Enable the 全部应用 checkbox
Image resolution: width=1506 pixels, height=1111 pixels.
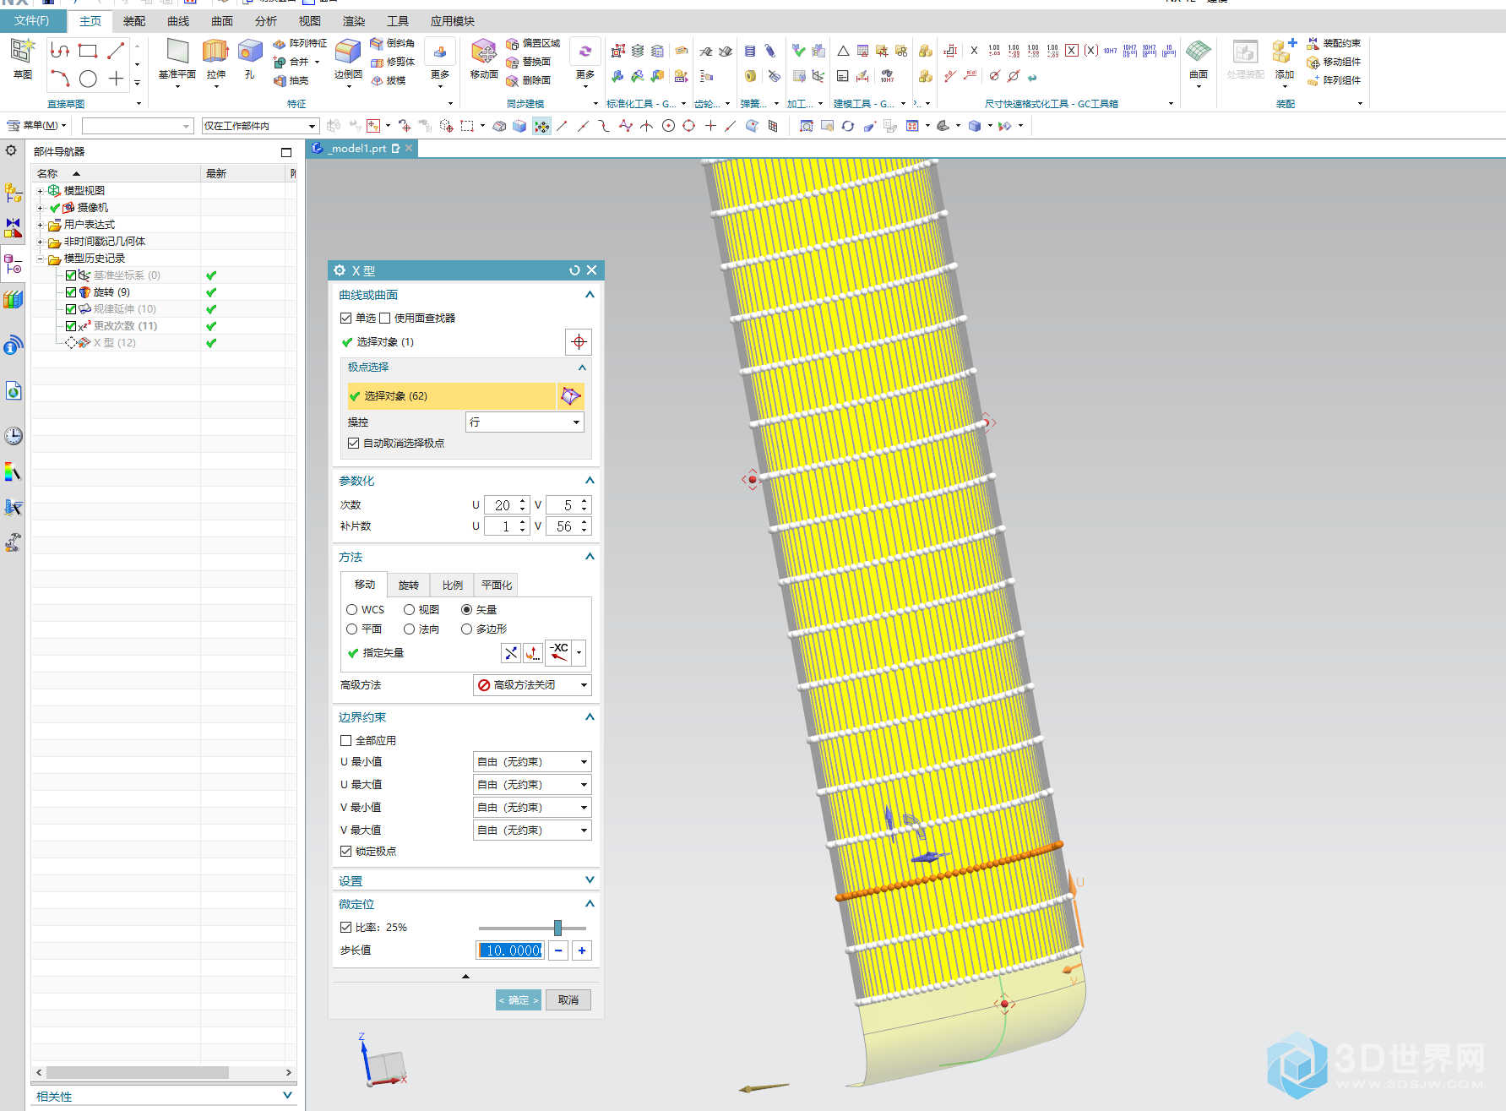tap(345, 740)
